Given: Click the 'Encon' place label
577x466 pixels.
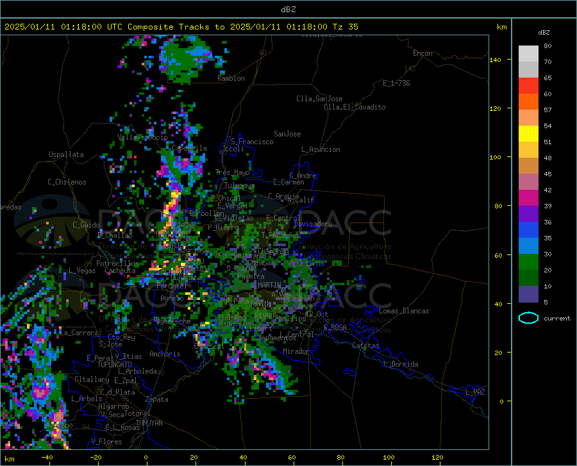Looking at the screenshot, I should [422, 53].
